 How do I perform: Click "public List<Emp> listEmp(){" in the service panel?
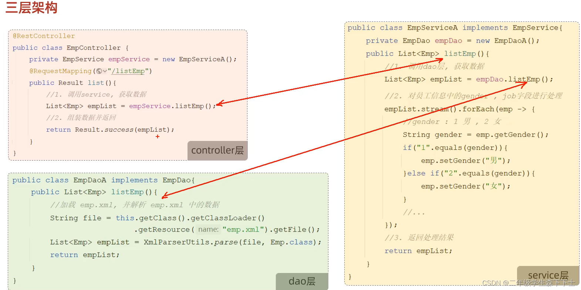pyautogui.click(x=428, y=54)
